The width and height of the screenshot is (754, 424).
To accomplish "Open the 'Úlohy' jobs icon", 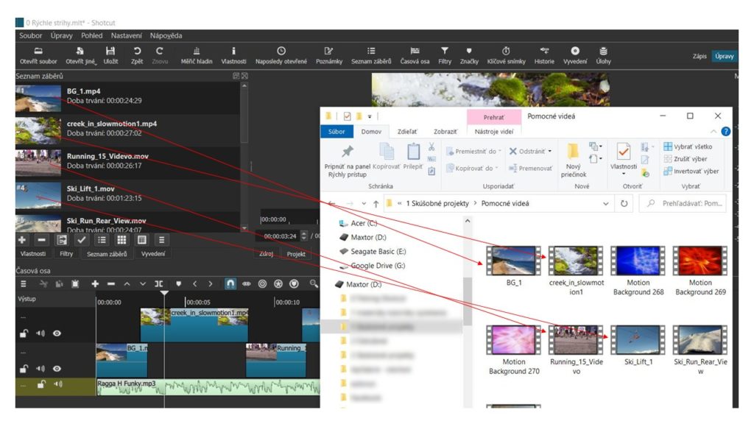I will tap(604, 55).
